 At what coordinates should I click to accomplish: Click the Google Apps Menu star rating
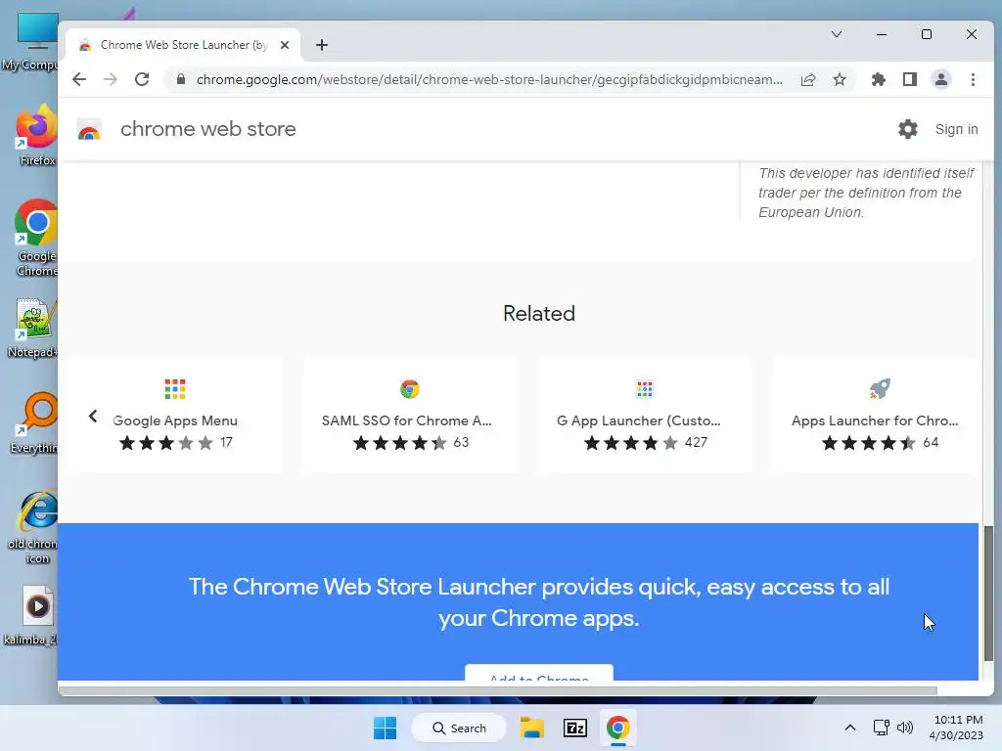[166, 443]
